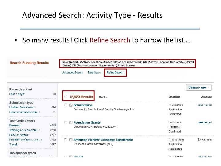Tick the select-all checkbox beside 12,920 Results
The image size is (221, 166).
pyautogui.click(x=65, y=97)
